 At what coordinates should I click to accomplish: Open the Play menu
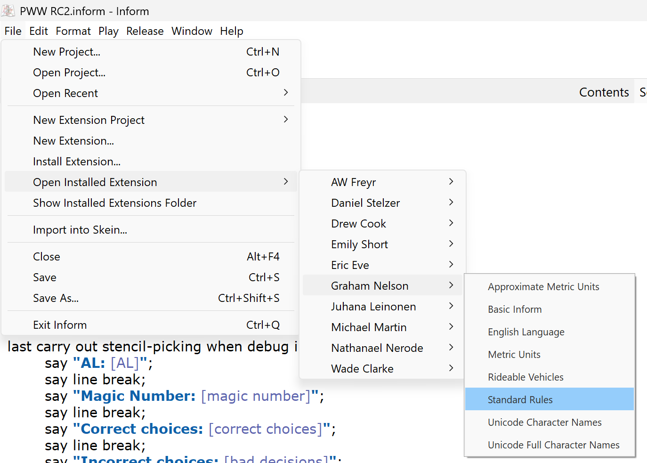point(108,31)
